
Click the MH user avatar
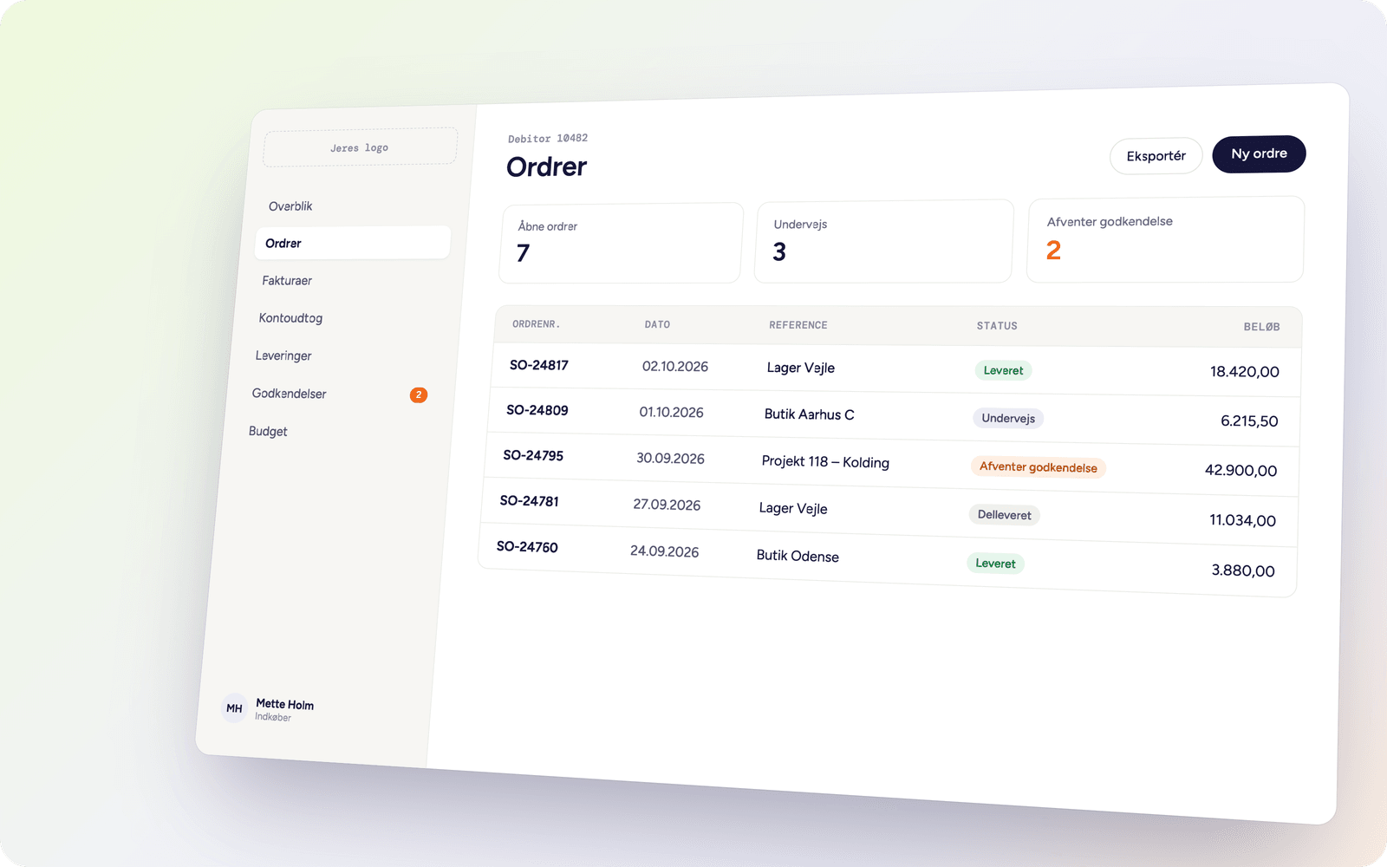234,707
